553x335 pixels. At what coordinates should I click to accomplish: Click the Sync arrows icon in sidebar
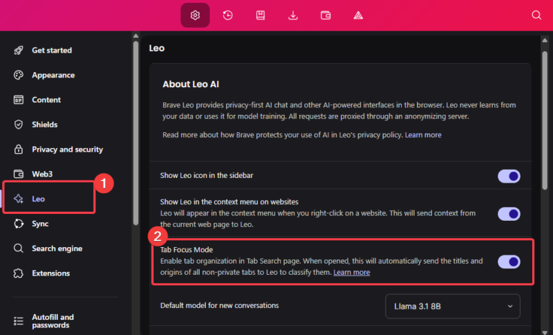(x=19, y=224)
